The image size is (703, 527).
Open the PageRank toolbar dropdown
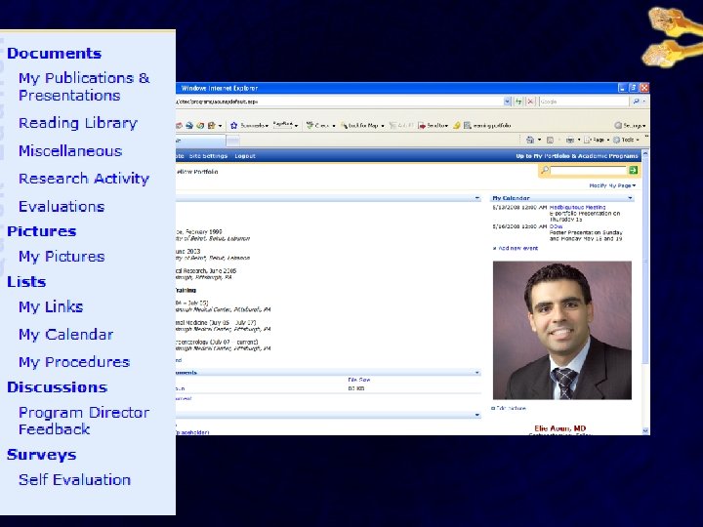[x=285, y=125]
